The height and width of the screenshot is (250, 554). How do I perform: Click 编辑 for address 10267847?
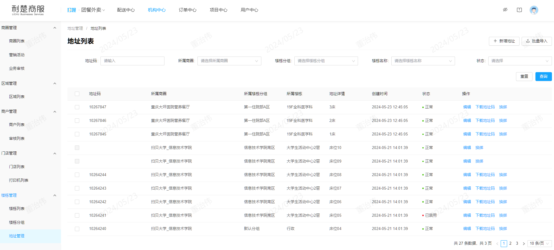coord(467,107)
